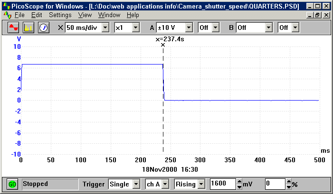
Task: Expand channel A ±10 V range dropdown
Action: pyautogui.click(x=189, y=28)
